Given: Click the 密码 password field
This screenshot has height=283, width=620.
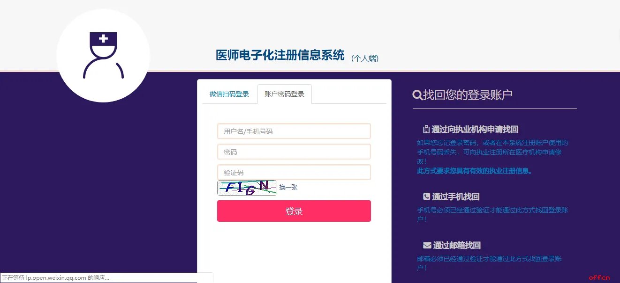Looking at the screenshot, I should tap(294, 152).
